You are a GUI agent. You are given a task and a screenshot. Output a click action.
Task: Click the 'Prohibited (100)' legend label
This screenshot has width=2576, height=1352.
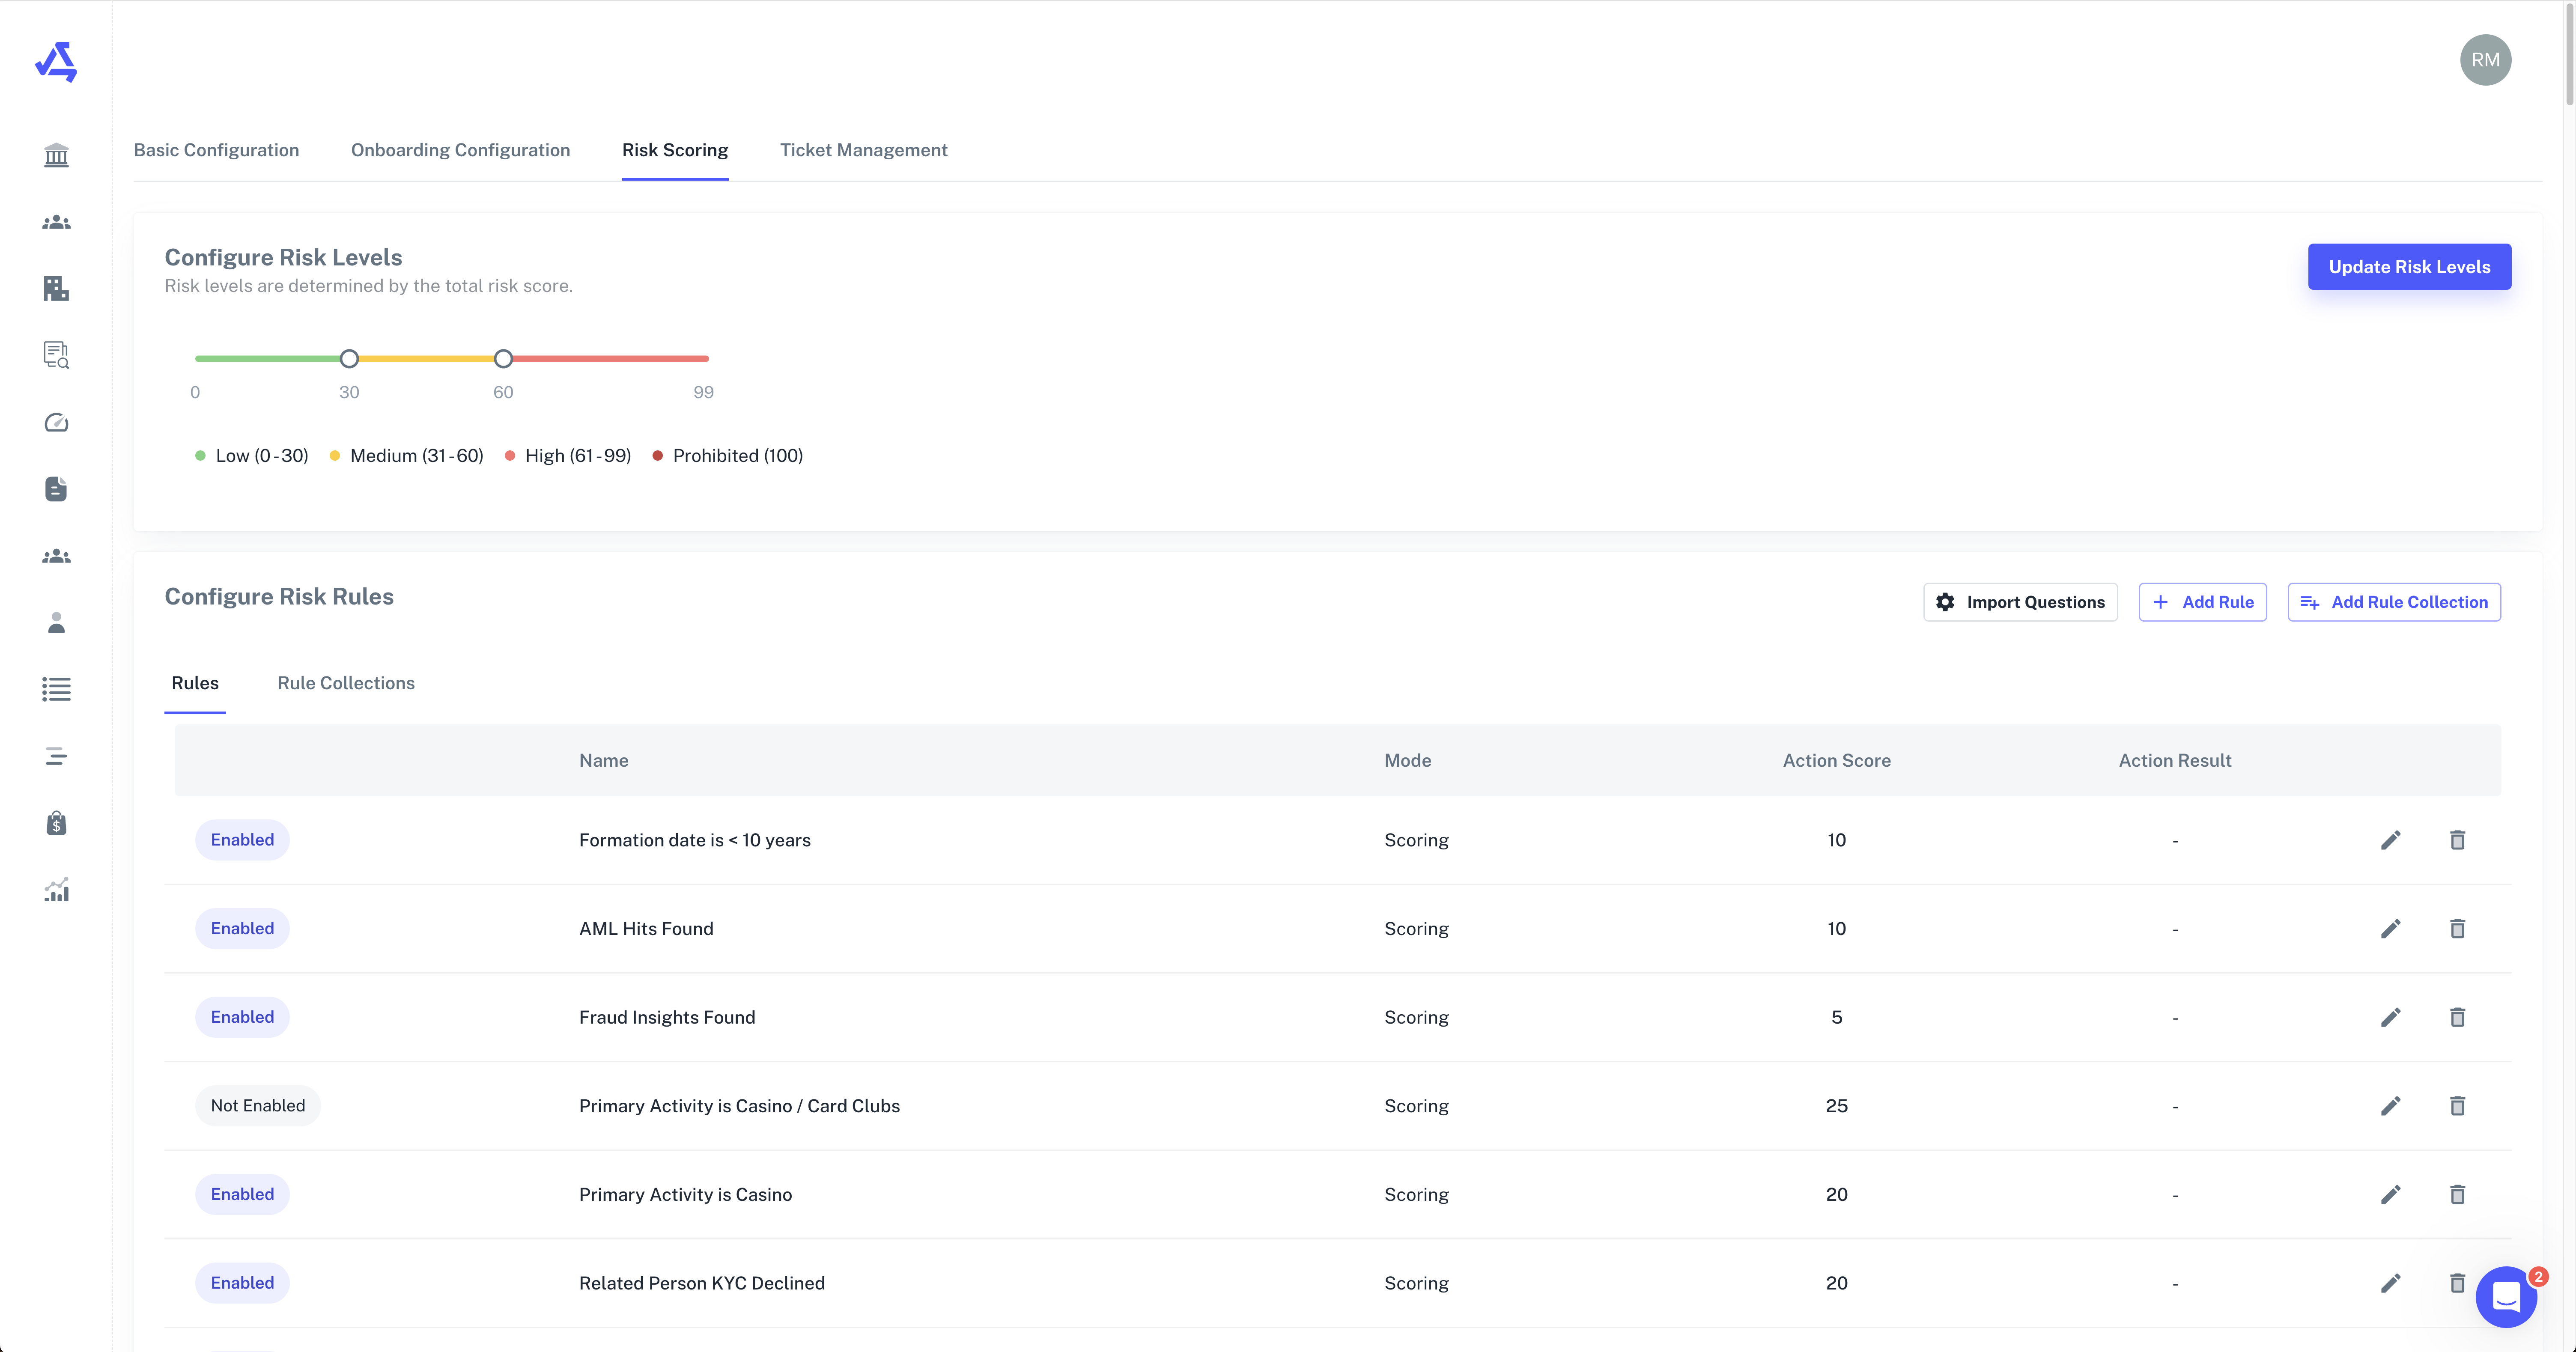(x=738, y=456)
